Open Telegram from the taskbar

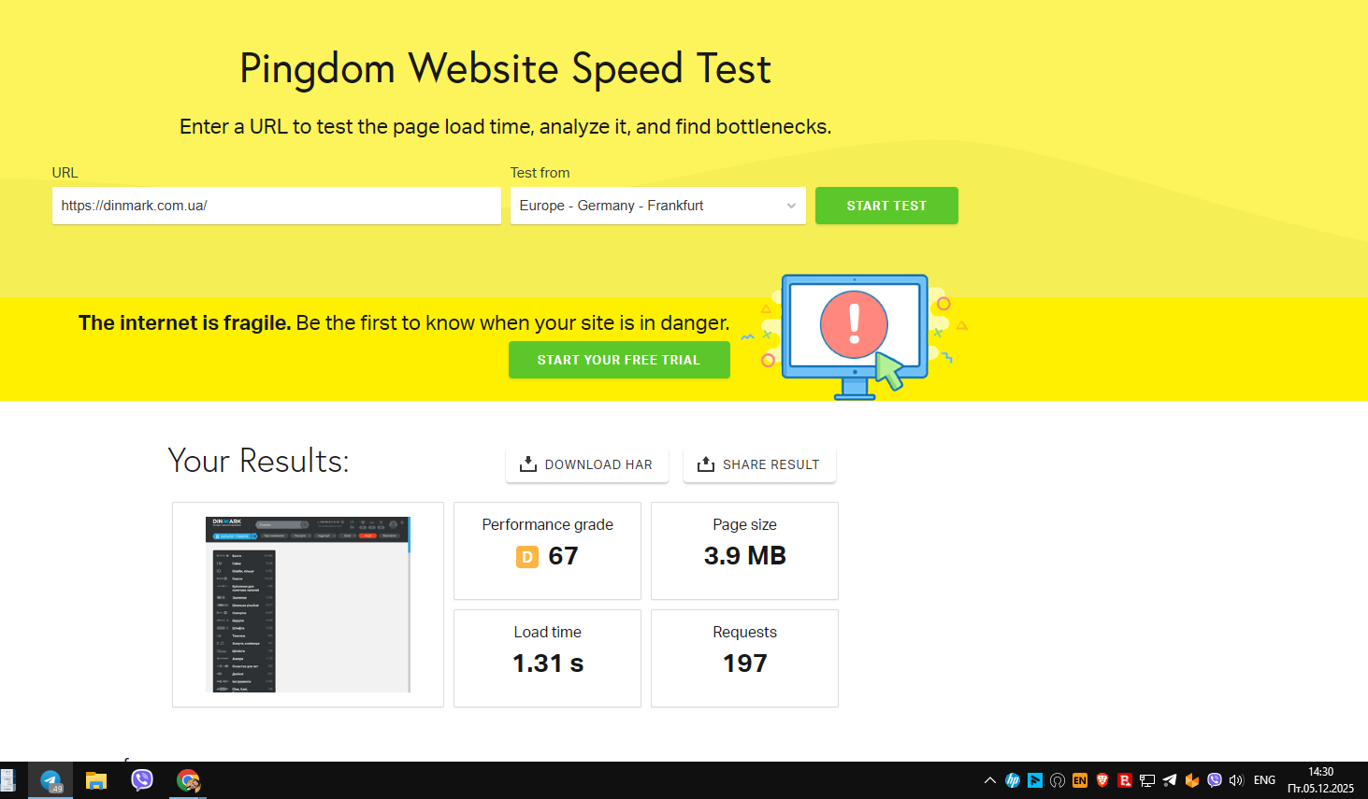coord(50,780)
